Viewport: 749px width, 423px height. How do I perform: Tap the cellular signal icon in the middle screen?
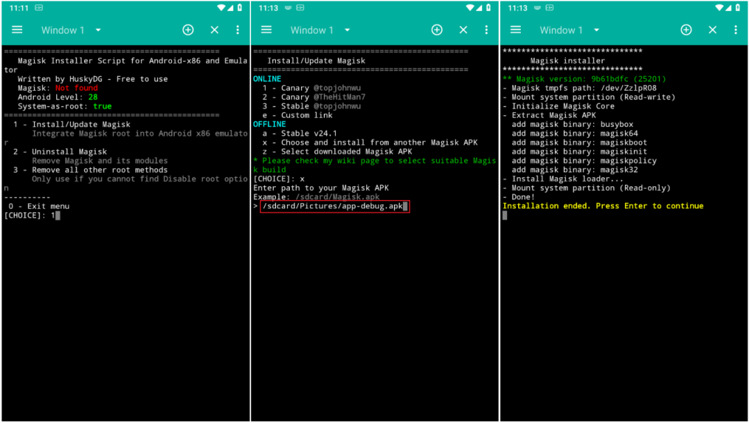(x=479, y=8)
